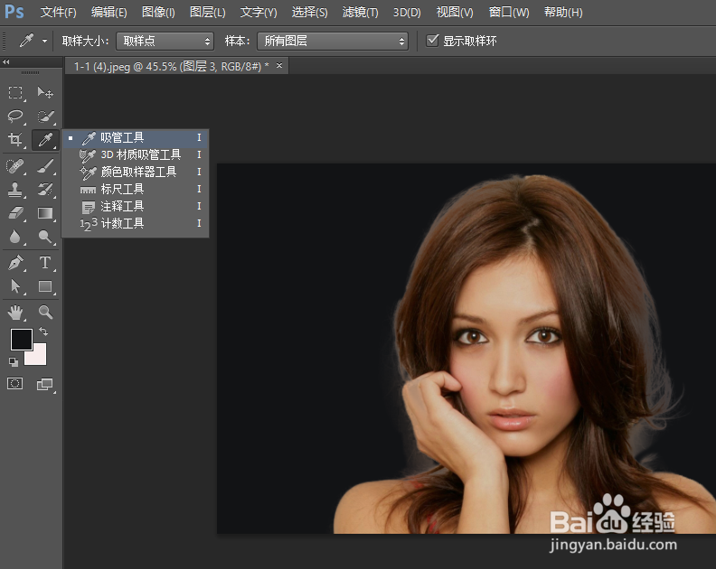Choose 注释工具 from the flyout
716x569 pixels.
136,206
